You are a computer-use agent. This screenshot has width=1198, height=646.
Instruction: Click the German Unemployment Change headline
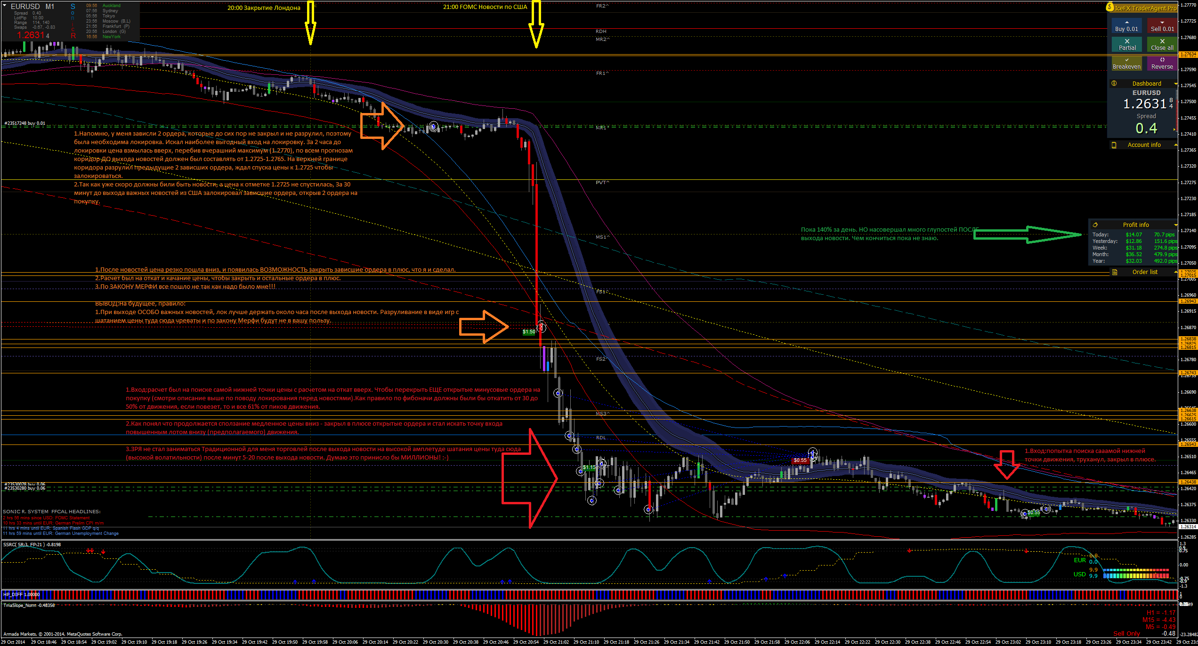(x=61, y=533)
